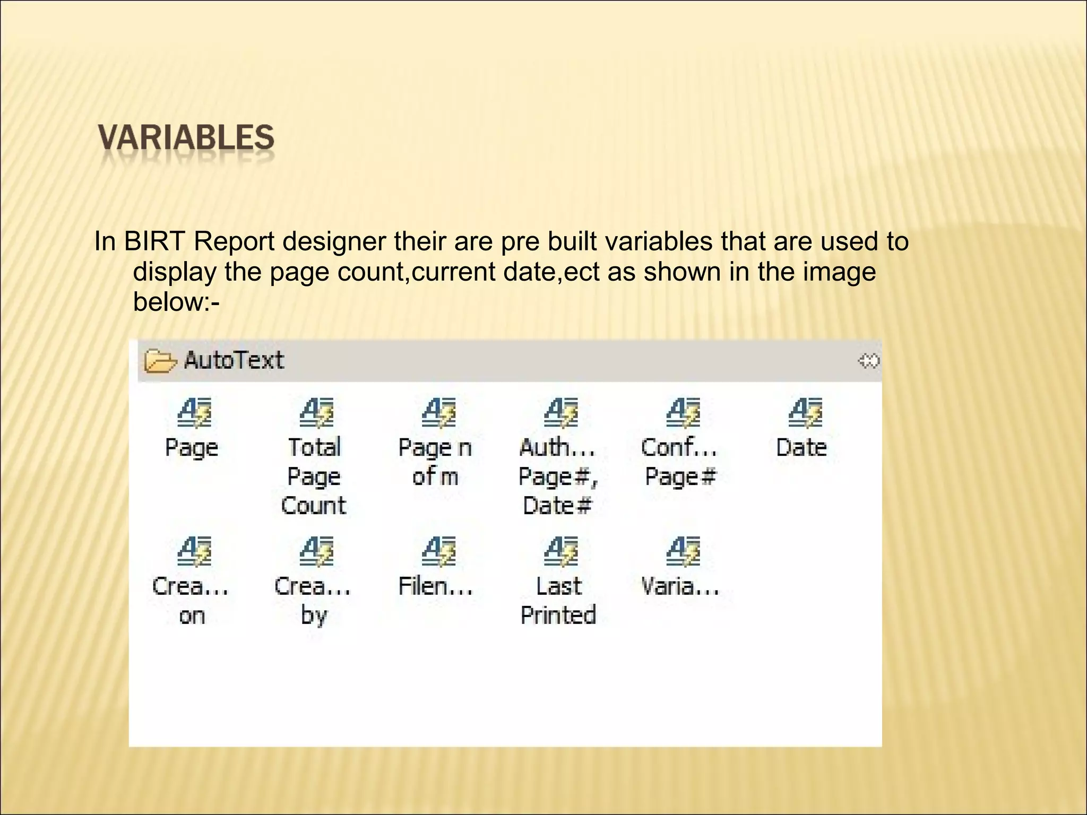Click the 'Page n of m' label
1087x815 pixels.
[435, 462]
